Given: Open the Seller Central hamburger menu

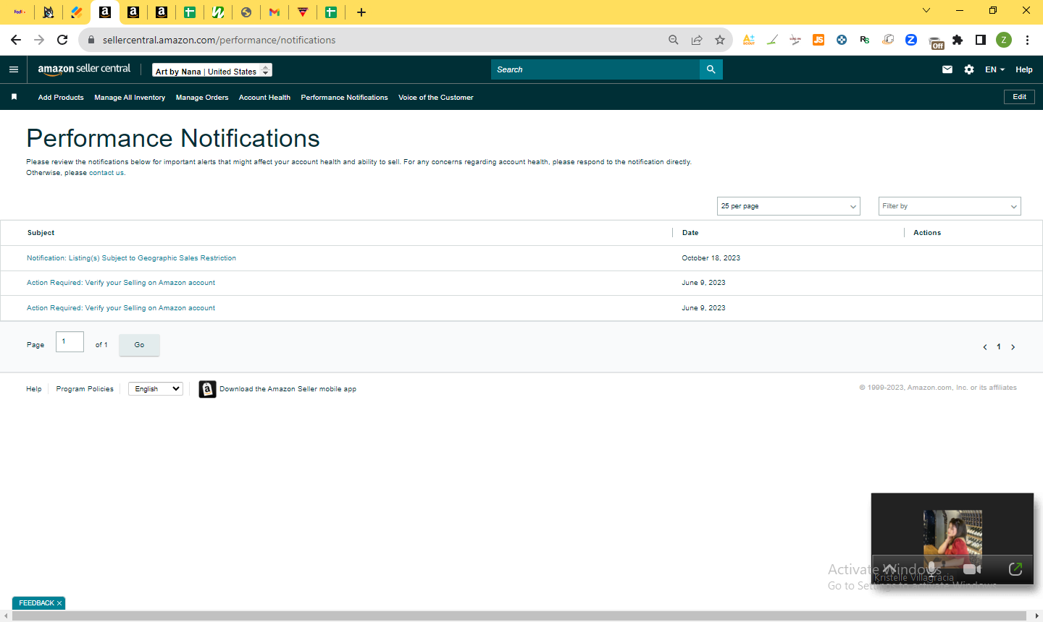Looking at the screenshot, I should [14, 69].
